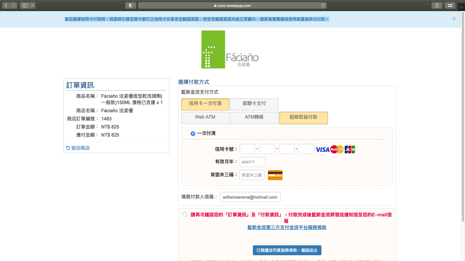
Task: Check the order confirmation checkbox
Action: pos(185,215)
